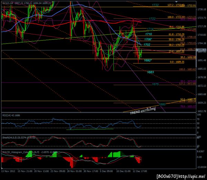Click the cyan 1702 level label

point(147,45)
